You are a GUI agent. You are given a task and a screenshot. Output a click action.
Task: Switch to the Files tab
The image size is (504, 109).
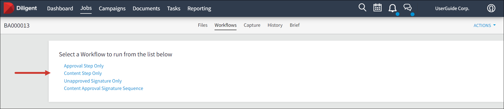click(x=203, y=25)
